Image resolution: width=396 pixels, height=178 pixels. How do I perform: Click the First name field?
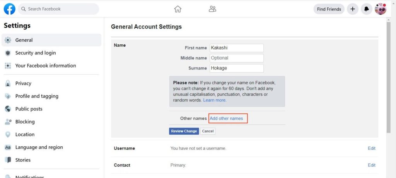coord(237,48)
